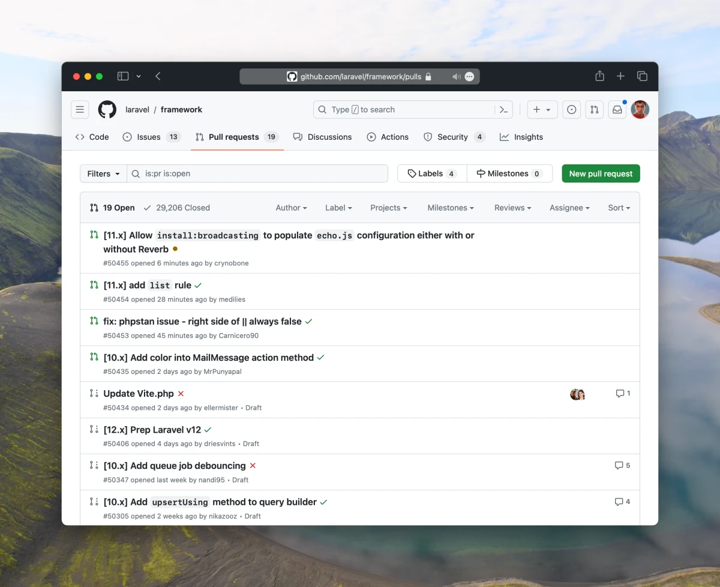Expand Safari sidebar options chevron
Screen dimensions: 720x587
pos(139,76)
